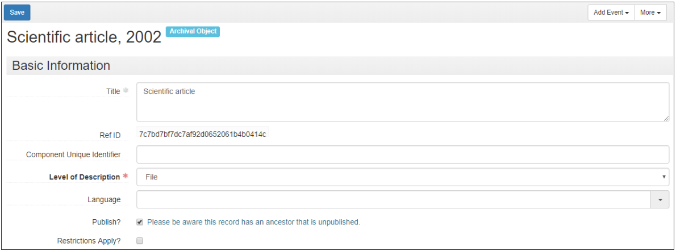Click the Save button
Viewport: 676px width, 251px height.
pyautogui.click(x=17, y=12)
